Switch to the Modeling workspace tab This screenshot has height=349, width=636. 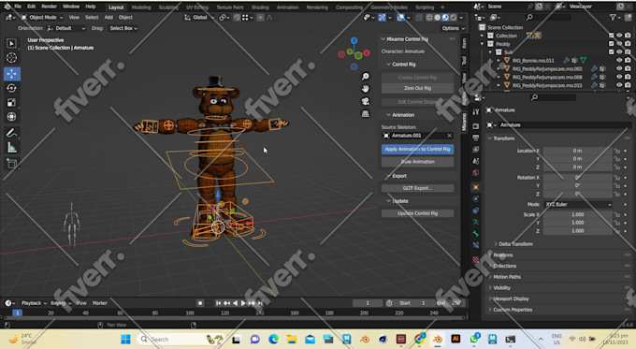141,7
